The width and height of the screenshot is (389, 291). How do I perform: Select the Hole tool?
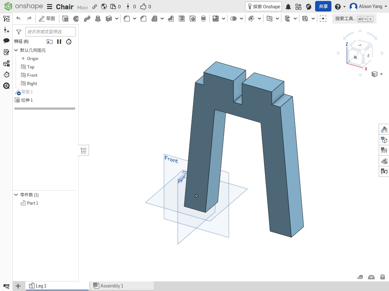(193, 19)
